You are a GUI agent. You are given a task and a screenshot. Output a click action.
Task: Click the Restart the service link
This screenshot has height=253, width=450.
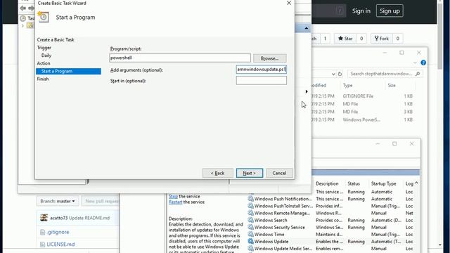(x=175, y=202)
